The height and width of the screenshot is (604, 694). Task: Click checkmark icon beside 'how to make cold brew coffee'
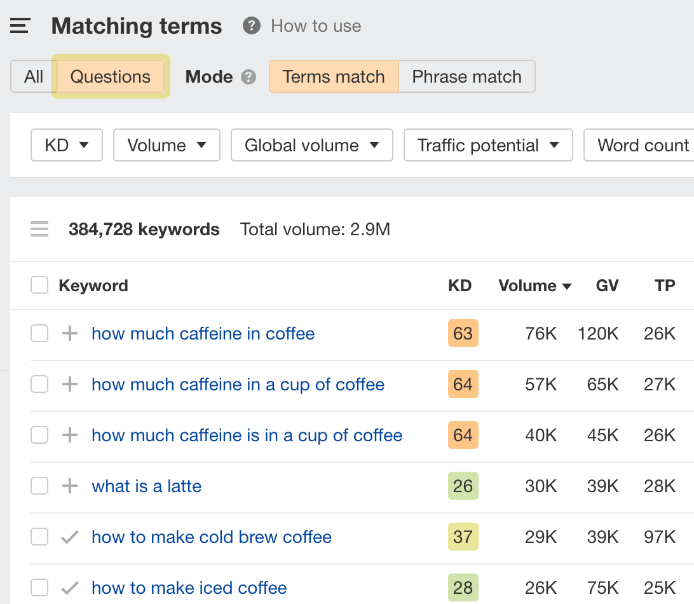pos(70,537)
